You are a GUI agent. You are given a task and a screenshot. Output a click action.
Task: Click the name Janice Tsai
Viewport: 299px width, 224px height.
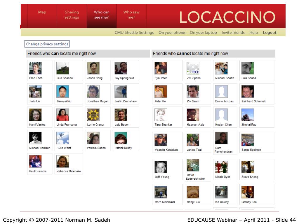pos(194,150)
